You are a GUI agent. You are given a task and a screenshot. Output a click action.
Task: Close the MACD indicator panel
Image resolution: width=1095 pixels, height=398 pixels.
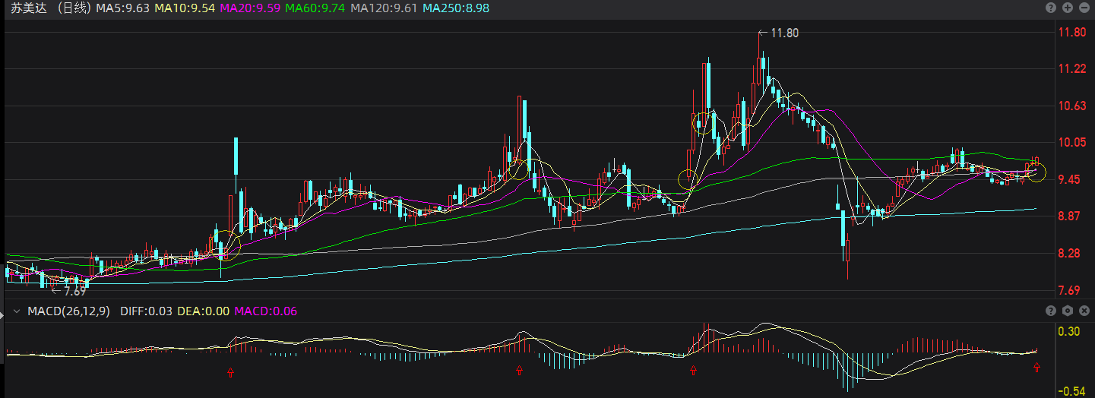pyautogui.click(x=1083, y=311)
